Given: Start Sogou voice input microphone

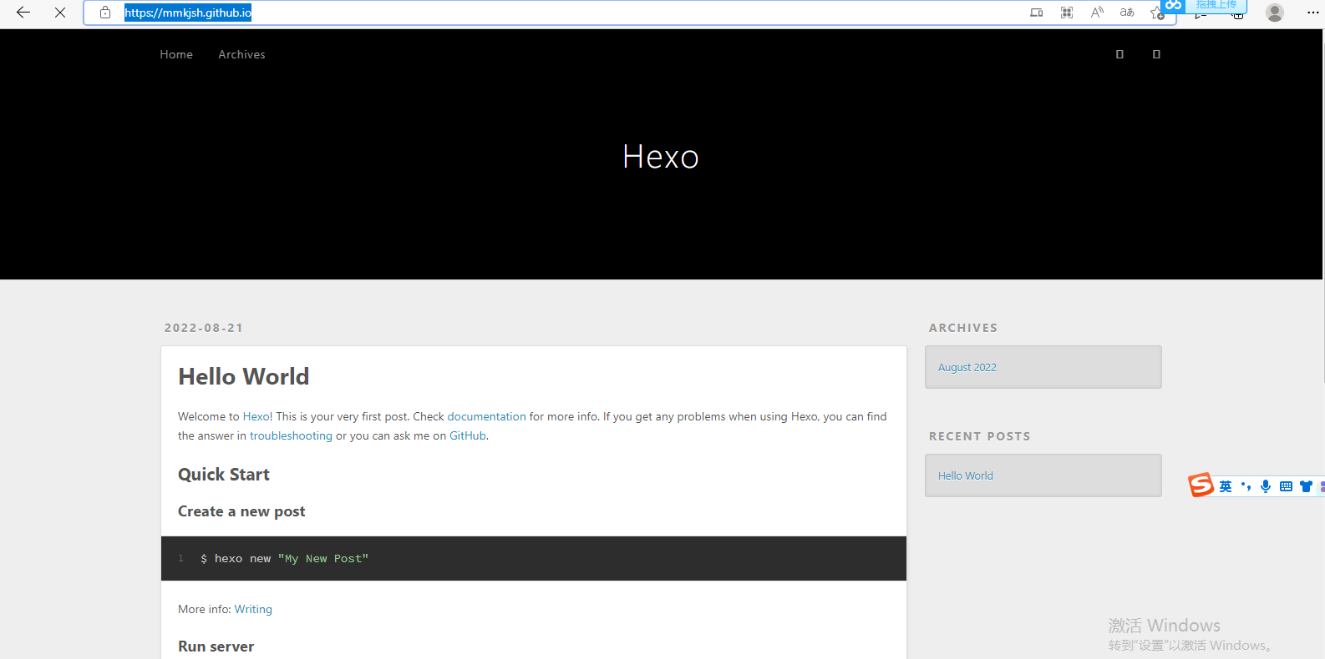Looking at the screenshot, I should [x=1266, y=486].
